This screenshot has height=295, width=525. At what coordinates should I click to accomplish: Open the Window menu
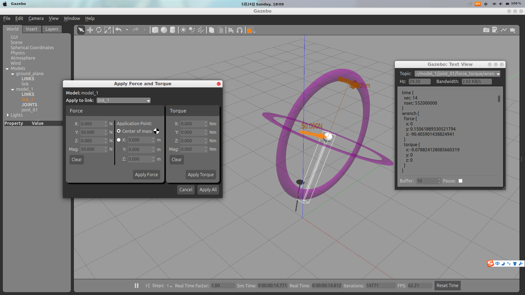(x=72, y=18)
